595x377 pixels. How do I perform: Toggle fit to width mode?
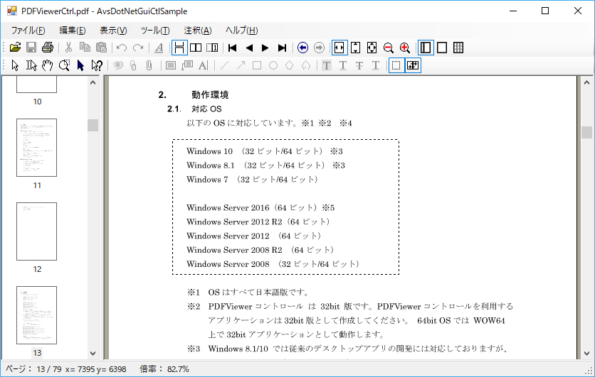pyautogui.click(x=339, y=48)
